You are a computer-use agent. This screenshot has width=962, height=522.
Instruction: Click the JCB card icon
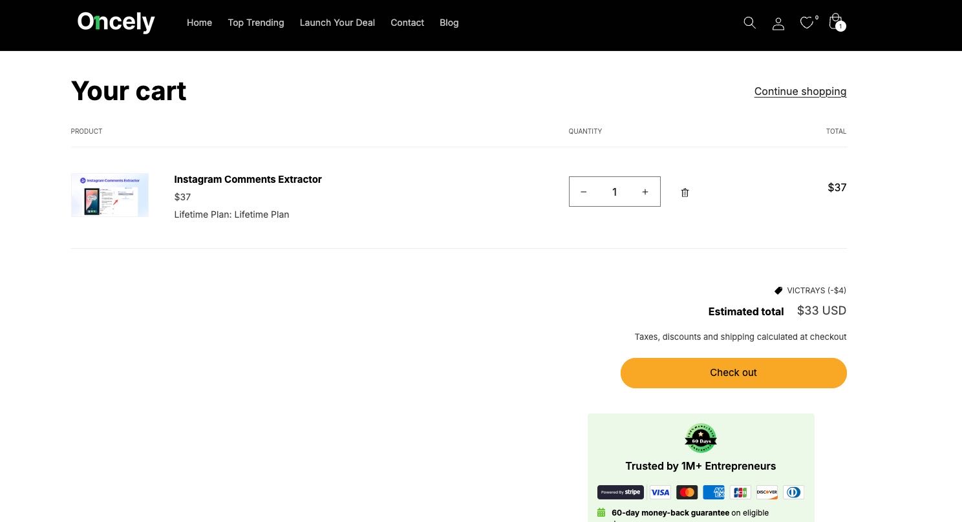tap(740, 492)
